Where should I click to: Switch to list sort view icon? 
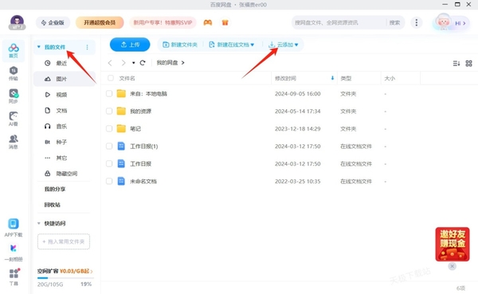click(x=456, y=64)
